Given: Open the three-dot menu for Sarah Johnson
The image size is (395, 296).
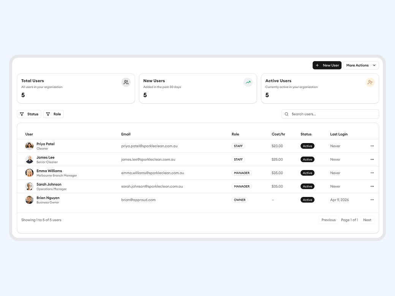Looking at the screenshot, I should click(372, 186).
